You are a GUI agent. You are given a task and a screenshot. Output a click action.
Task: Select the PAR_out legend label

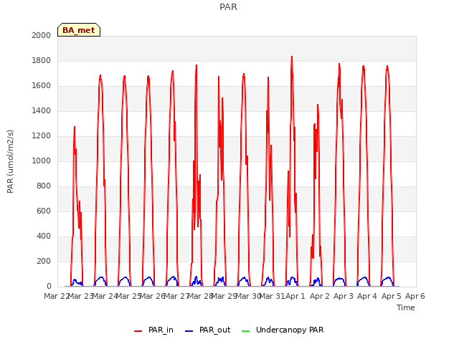coord(214,330)
